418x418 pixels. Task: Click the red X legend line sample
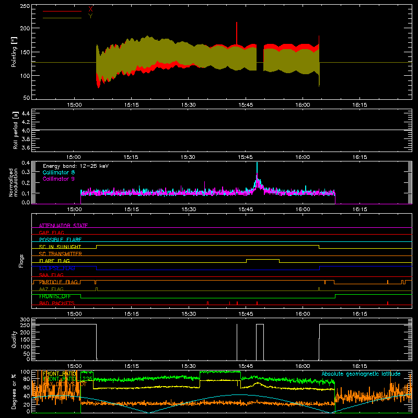pos(62,11)
